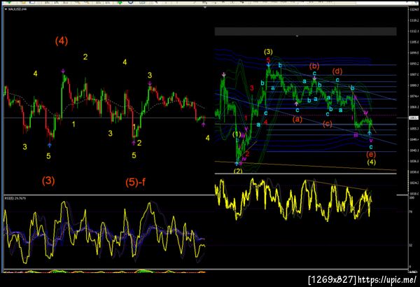Click the XAUUSD,H4 chart title label
Screen dimensions: 420x287
17,9
